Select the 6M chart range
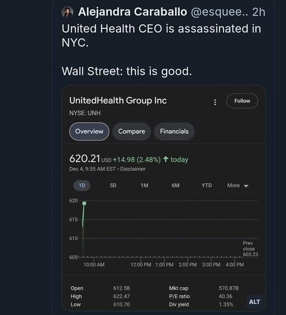The image size is (286, 315). 176,185
